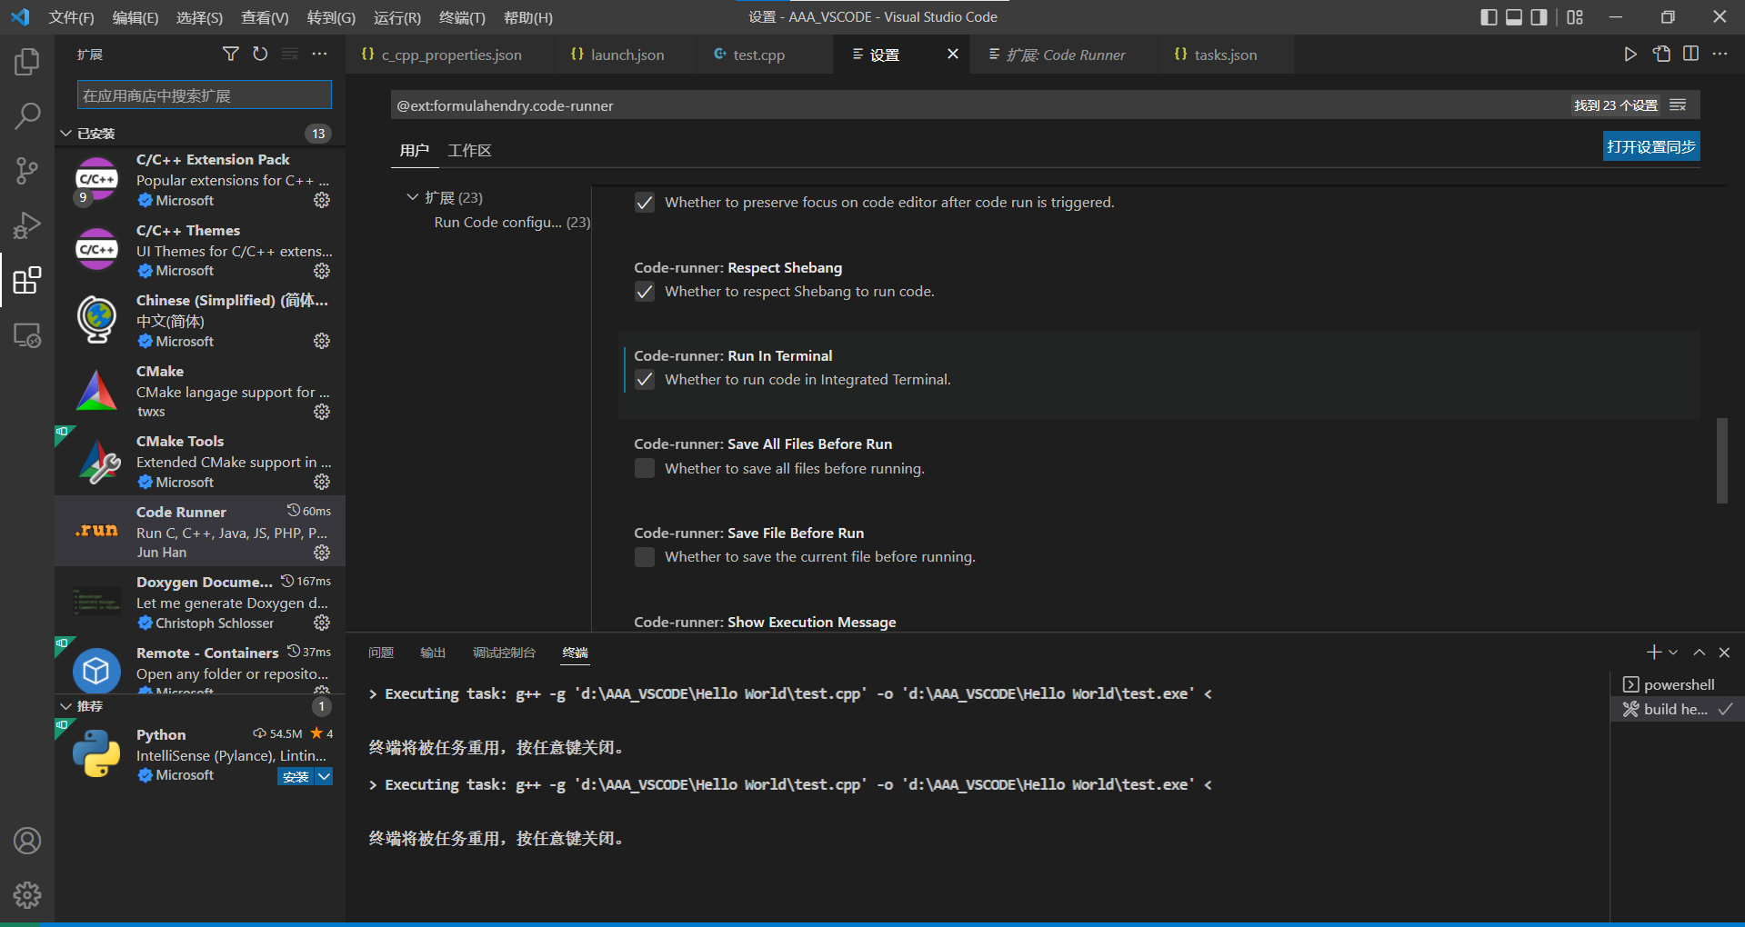The width and height of the screenshot is (1745, 927).
Task: Expand the Python install options dropdown
Action: coord(324,776)
